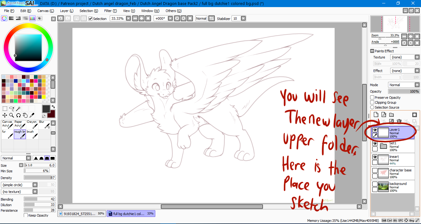Open the Stabilizer value dropdown

tap(243, 18)
